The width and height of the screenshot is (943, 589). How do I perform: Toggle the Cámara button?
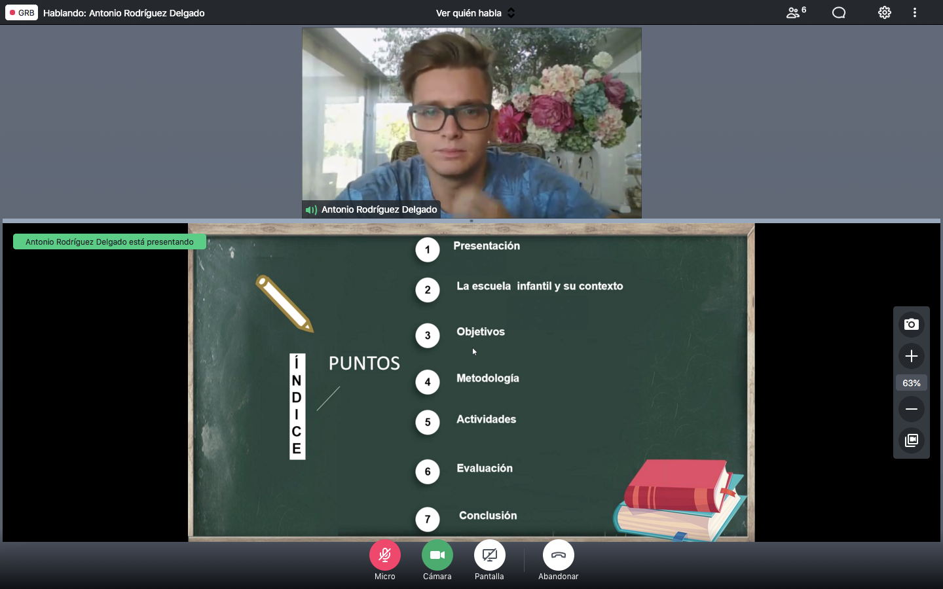[x=437, y=556]
